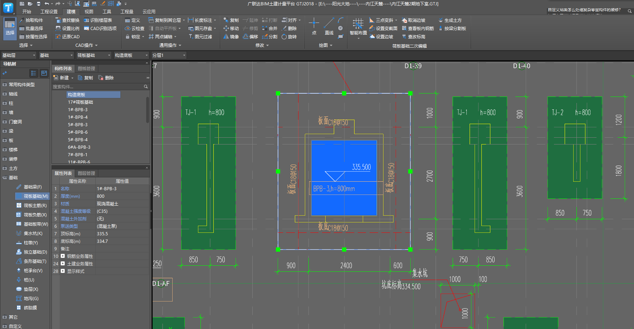Click 按梁分割板 tool
Image resolution: width=634 pixels, height=329 pixels.
452,29
